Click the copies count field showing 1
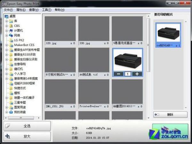Viewport: 192px width, 144px height. pos(128,74)
